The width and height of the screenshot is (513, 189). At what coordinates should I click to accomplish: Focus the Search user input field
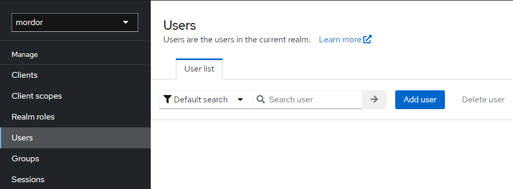coord(307,100)
